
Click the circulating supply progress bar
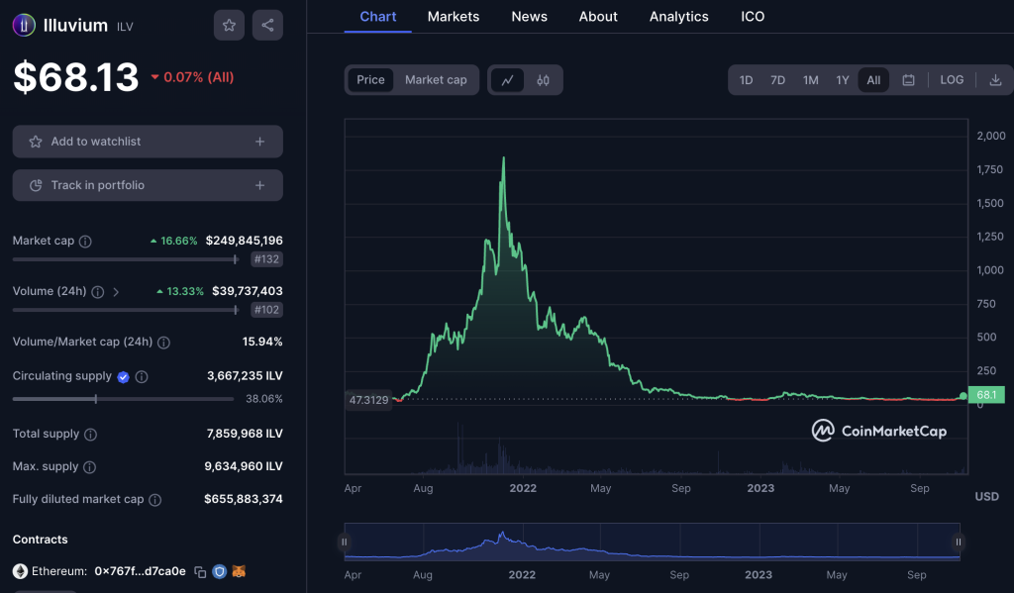coord(123,399)
